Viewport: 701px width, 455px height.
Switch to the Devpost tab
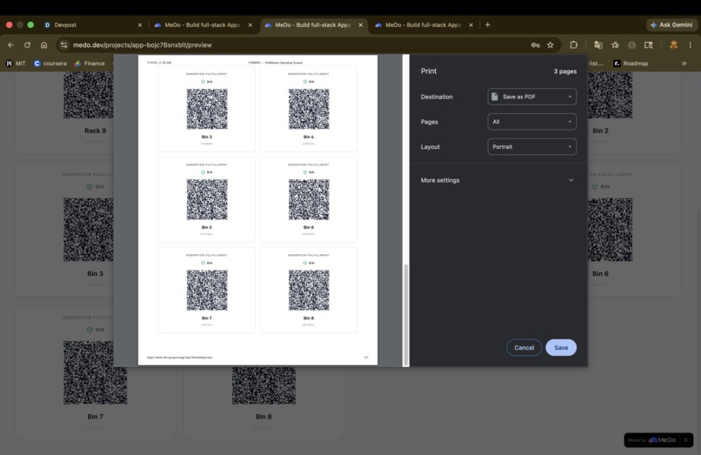tap(90, 25)
